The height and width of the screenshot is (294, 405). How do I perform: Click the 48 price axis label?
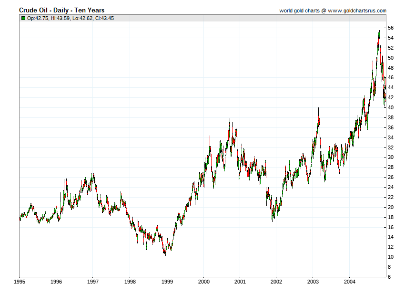391,68
